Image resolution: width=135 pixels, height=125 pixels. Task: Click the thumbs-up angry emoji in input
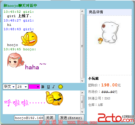click(54, 98)
